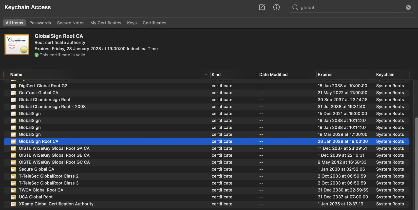Screen dimensions: 418x210
Task: Switch to the Passwords tab
Action: (40, 23)
